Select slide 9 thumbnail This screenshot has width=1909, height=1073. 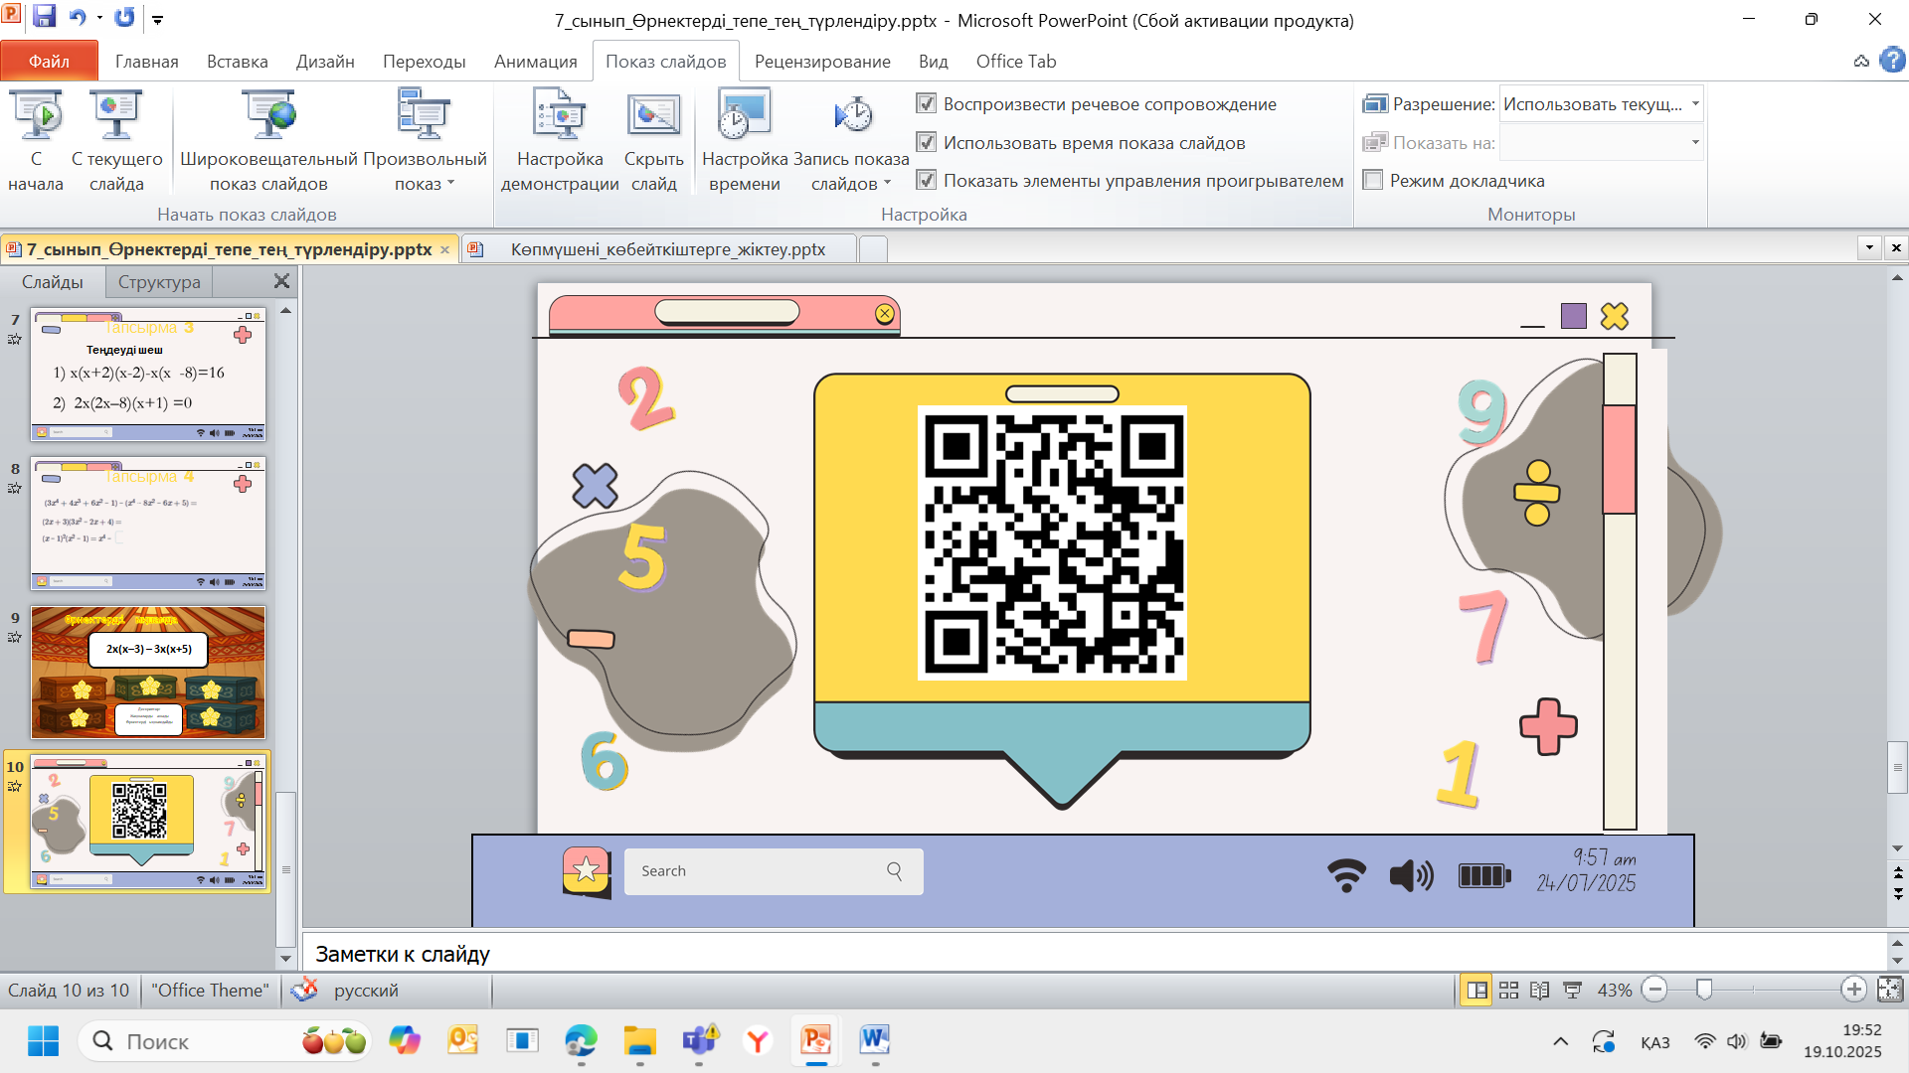click(x=148, y=673)
